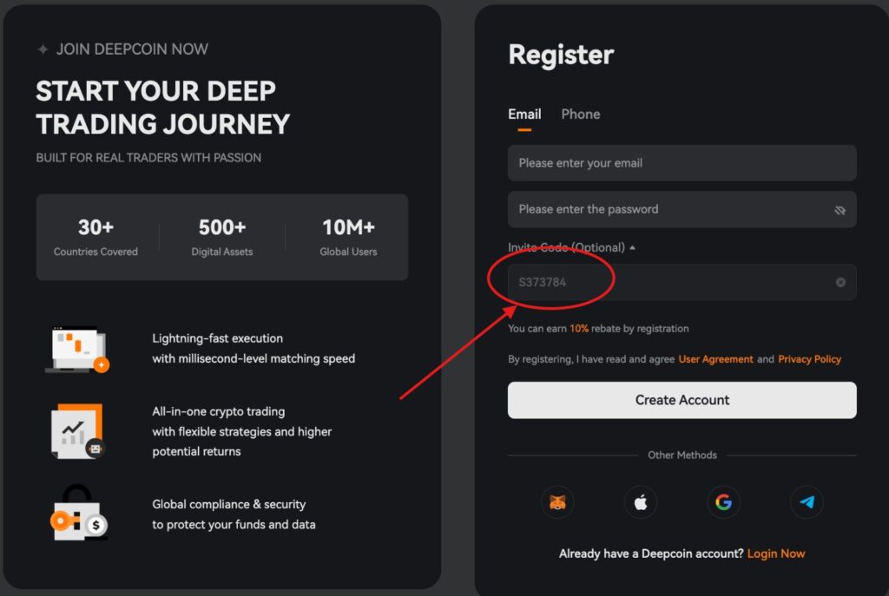Click the crypto trading chart illustration icon

coord(78,430)
